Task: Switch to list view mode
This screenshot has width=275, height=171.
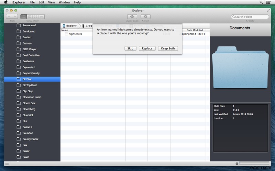Action: tap(23, 16)
